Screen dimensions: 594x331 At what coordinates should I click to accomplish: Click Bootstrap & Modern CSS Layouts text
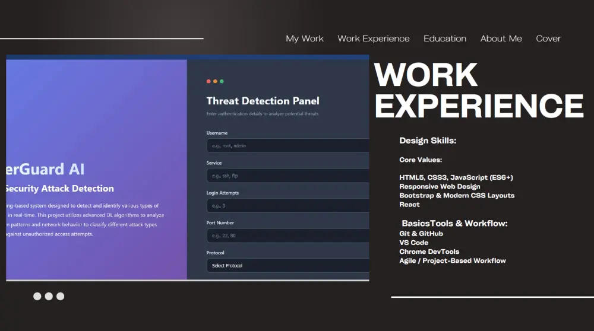pos(457,196)
